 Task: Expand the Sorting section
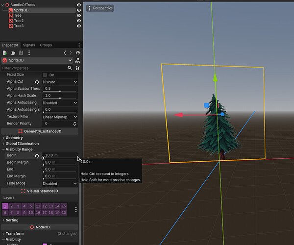pos(12,220)
